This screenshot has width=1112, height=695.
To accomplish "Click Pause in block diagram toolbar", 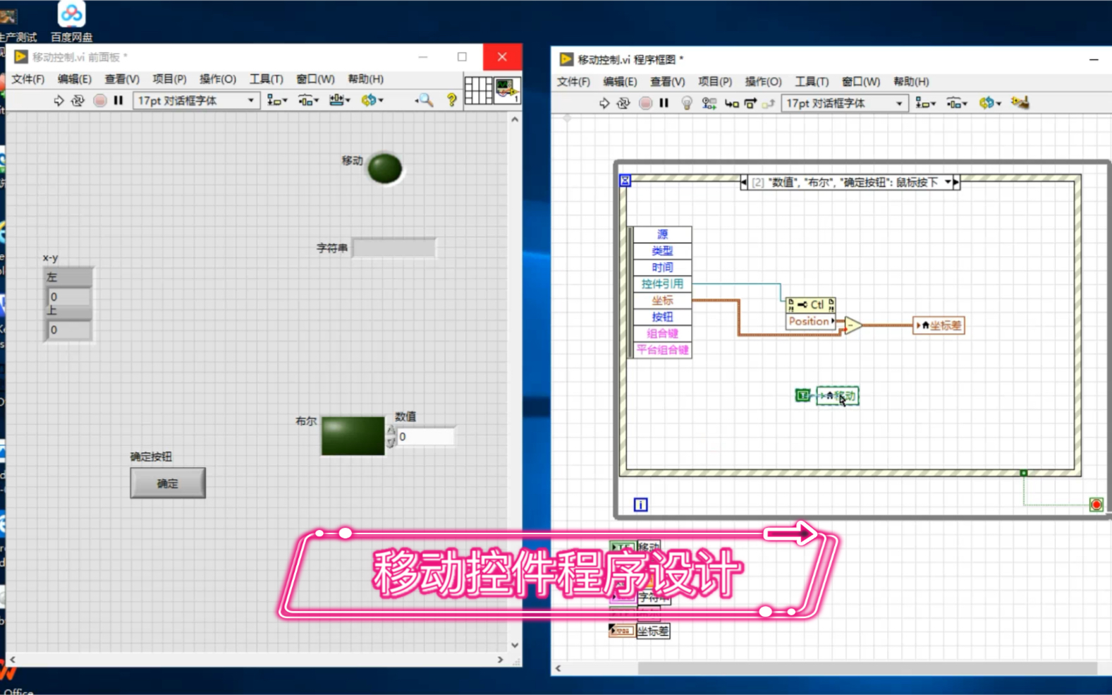I will [x=664, y=104].
